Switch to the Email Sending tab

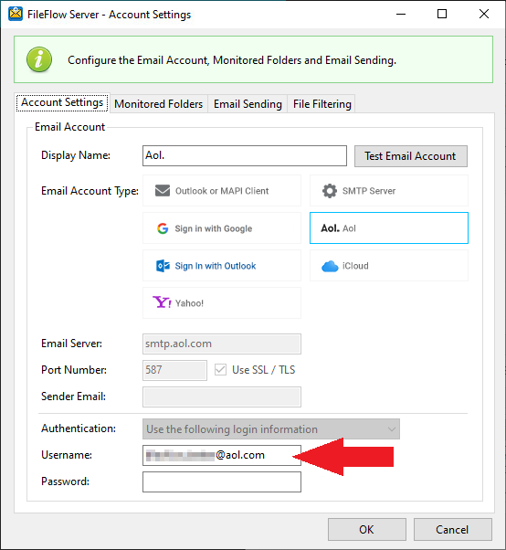pyautogui.click(x=248, y=104)
